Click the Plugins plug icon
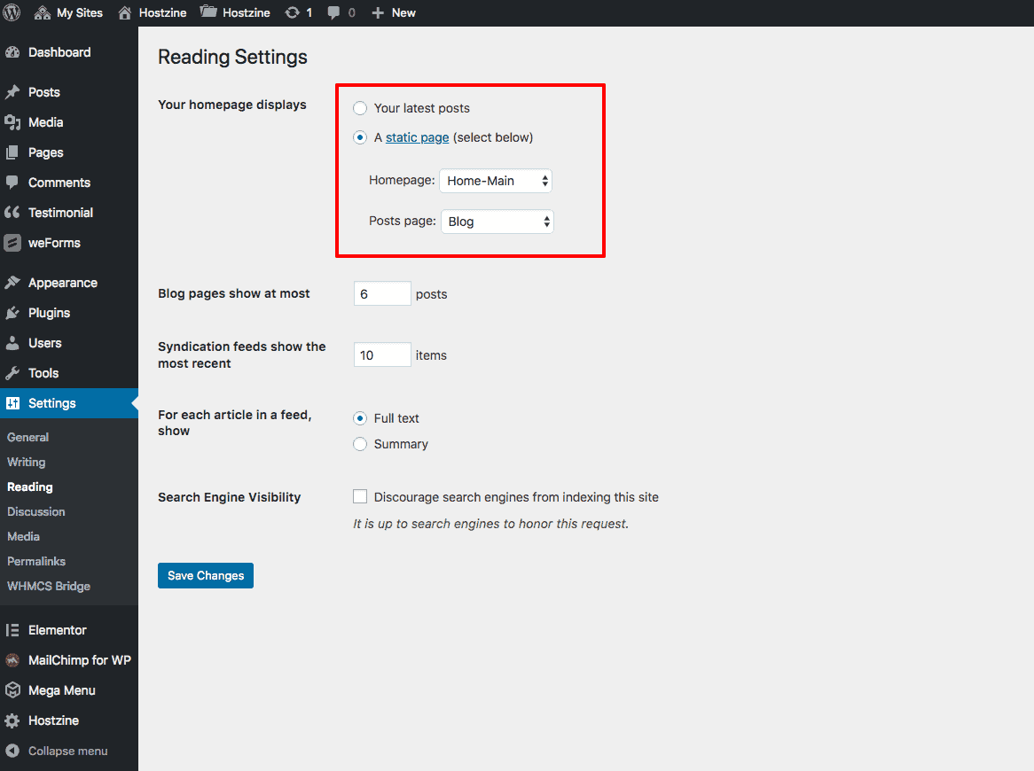The height and width of the screenshot is (771, 1034). tap(12, 313)
